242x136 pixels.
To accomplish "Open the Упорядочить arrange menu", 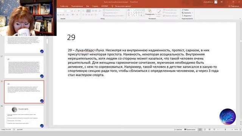I will coord(150,12).
